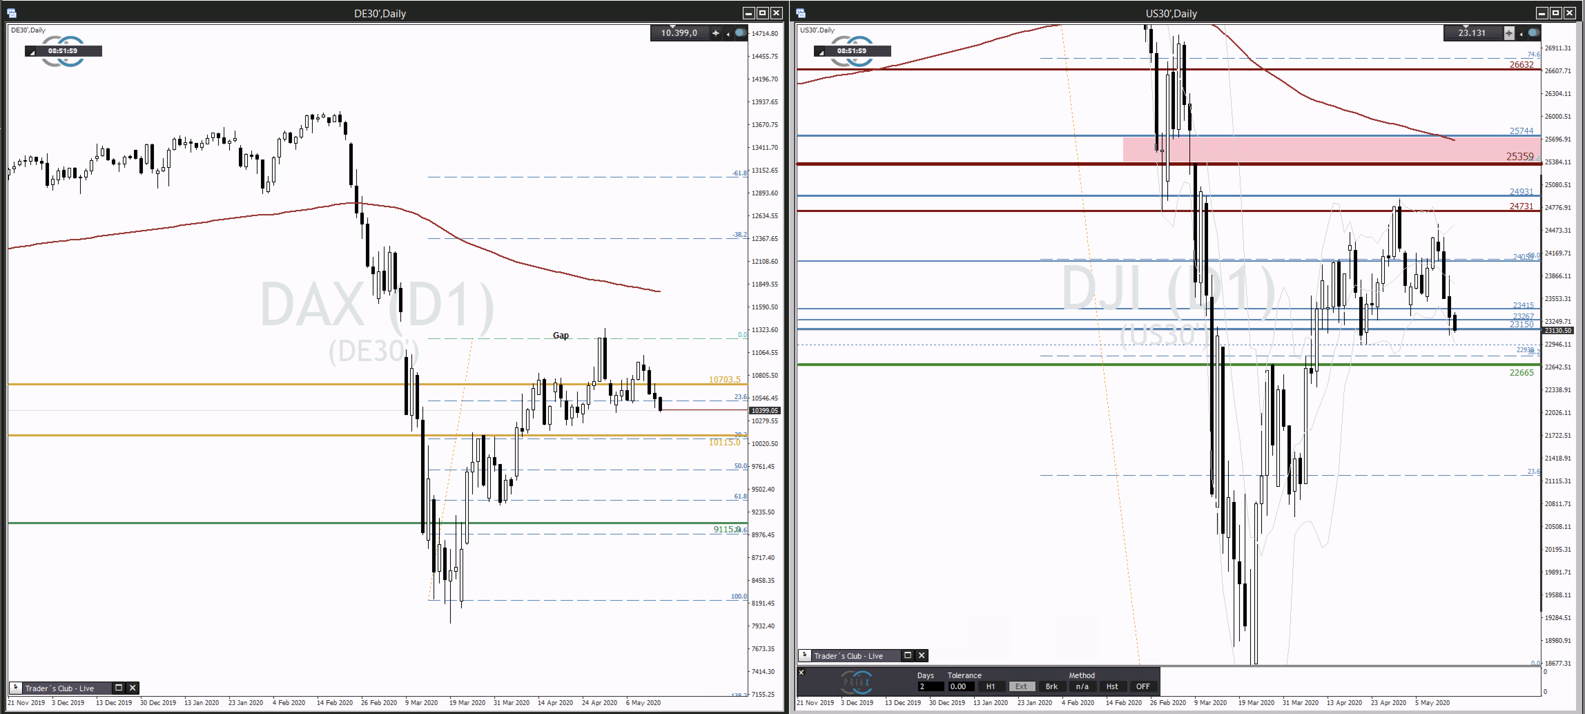Click the 'Gap' text label on DAX chart
The height and width of the screenshot is (714, 1585).
click(561, 336)
